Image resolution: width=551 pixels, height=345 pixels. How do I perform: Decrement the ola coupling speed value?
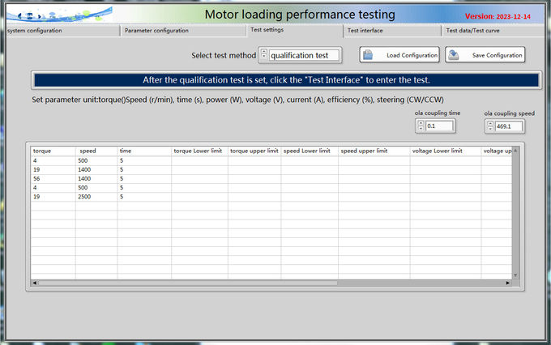pos(489,129)
